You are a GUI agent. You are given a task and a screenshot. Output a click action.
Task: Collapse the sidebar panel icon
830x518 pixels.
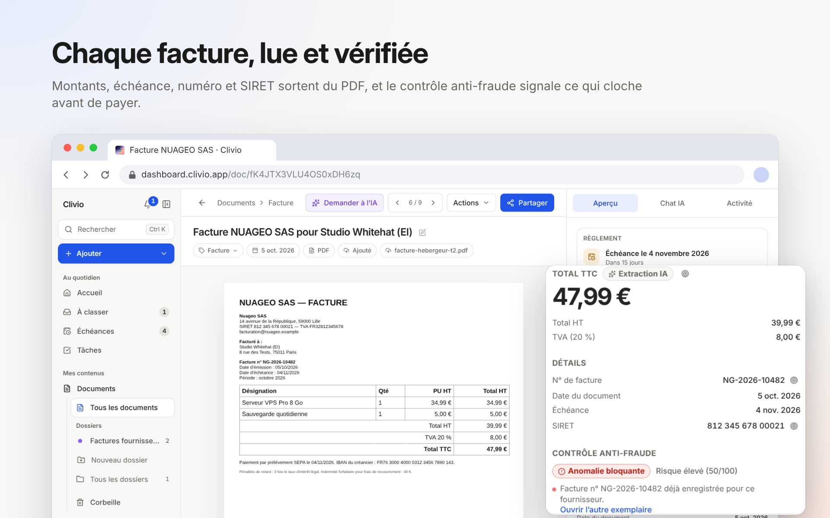click(166, 204)
